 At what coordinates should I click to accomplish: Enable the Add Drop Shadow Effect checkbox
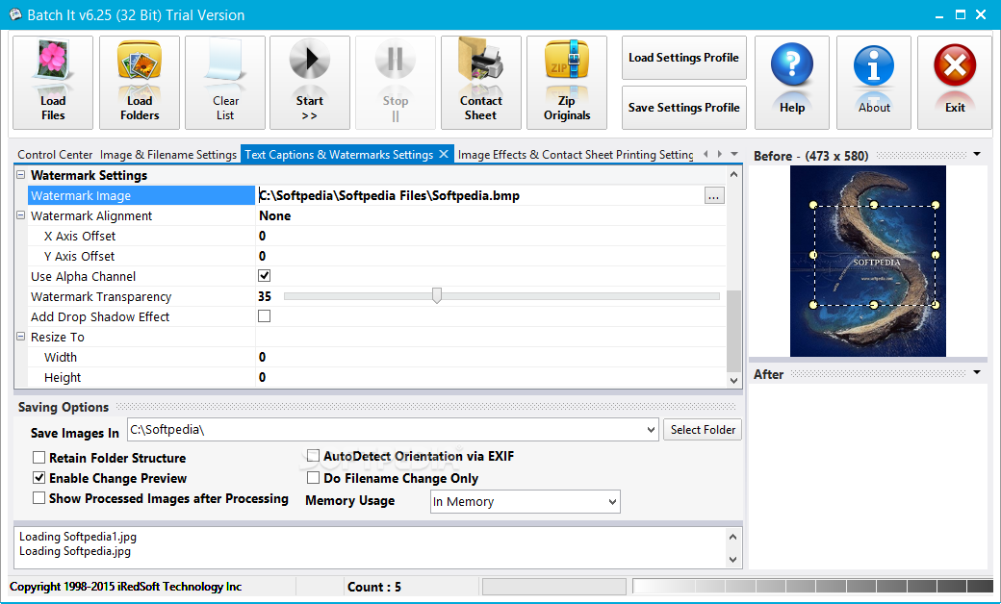264,315
